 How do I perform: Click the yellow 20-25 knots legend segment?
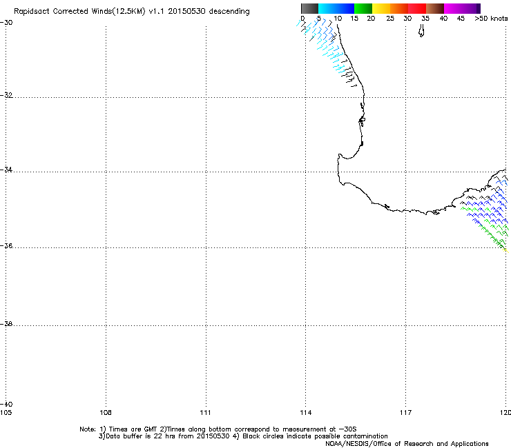click(x=381, y=8)
